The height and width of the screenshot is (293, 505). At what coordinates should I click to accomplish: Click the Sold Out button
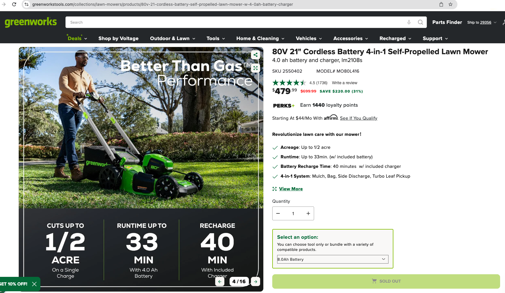pyautogui.click(x=386, y=281)
